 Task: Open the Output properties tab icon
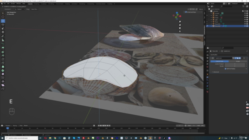[x=207, y=58]
